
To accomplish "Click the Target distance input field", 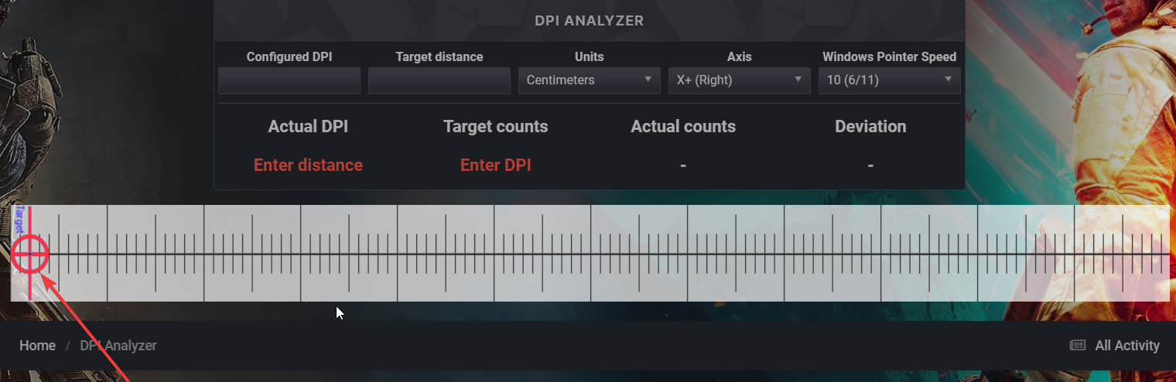I will [x=439, y=80].
